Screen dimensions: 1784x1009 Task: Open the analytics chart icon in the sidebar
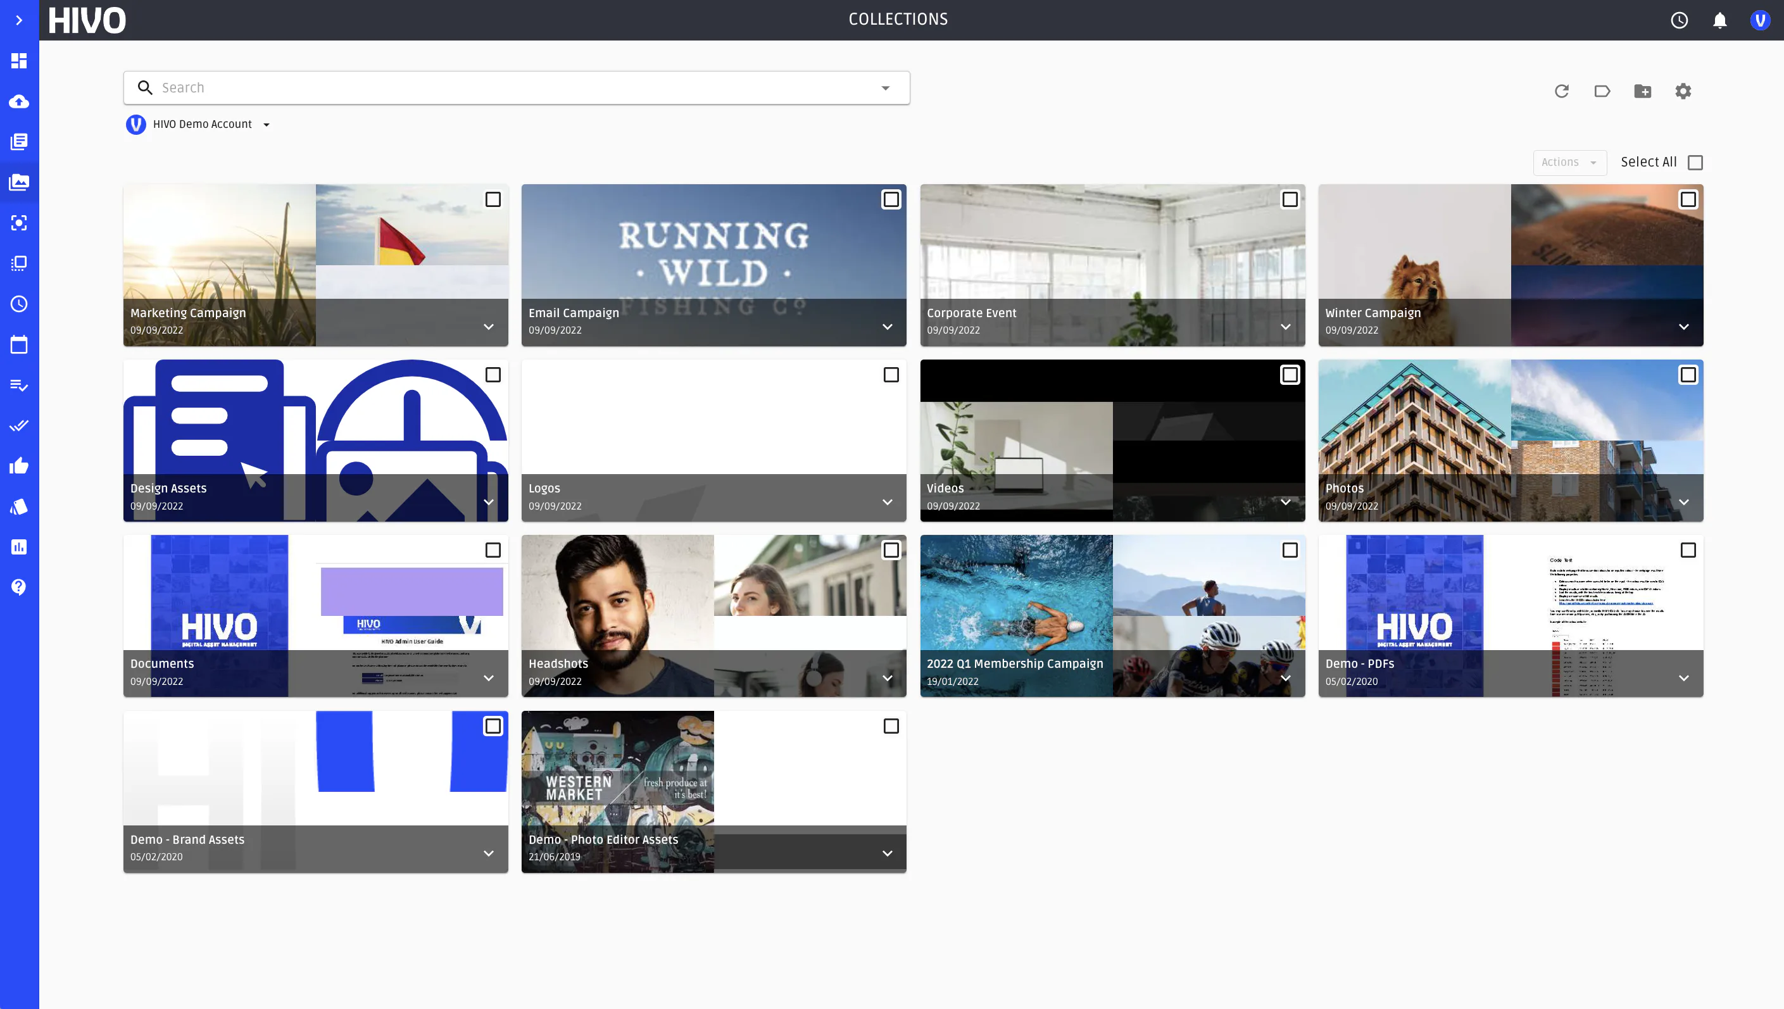[19, 547]
